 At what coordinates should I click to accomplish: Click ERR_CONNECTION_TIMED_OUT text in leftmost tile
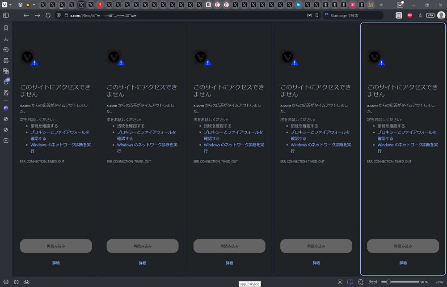(42, 161)
